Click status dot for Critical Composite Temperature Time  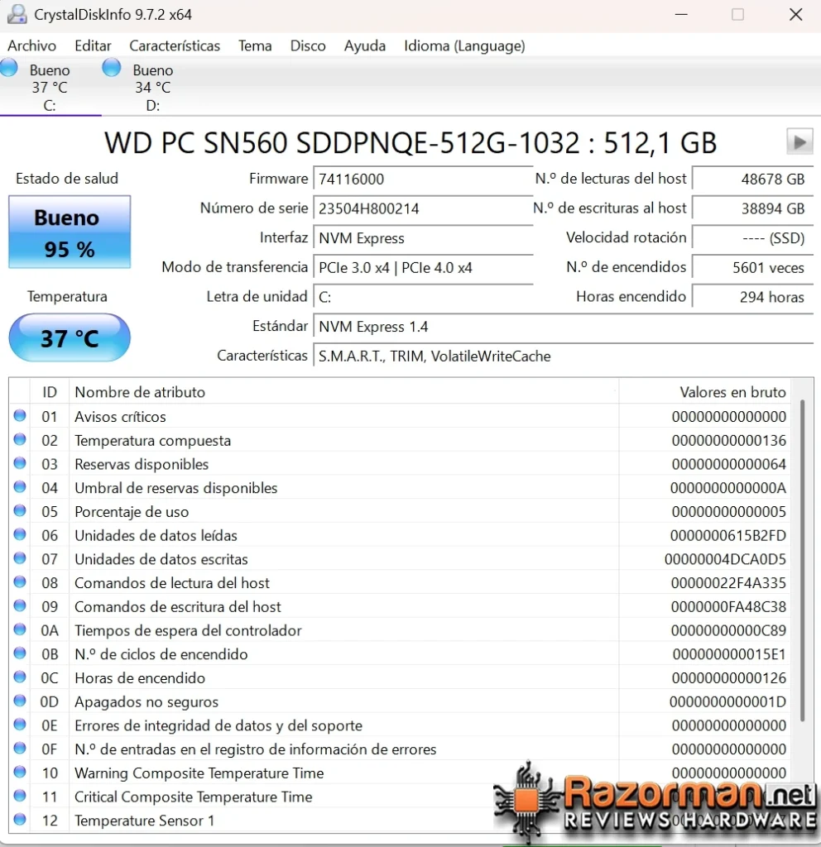point(20,796)
